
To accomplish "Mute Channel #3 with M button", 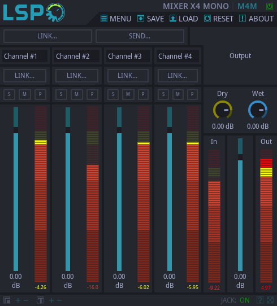I will click(128, 94).
